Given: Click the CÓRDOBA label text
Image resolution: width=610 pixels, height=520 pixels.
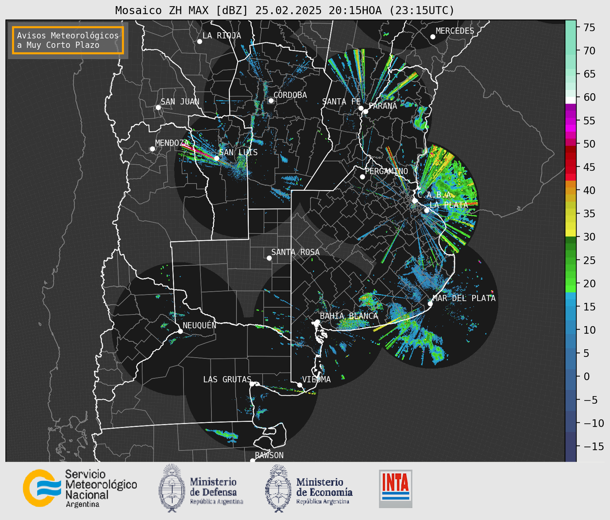Looking at the screenshot, I should pos(290,95).
